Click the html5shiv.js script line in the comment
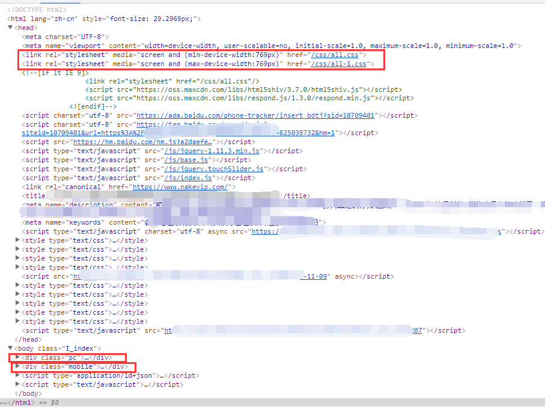 (x=243, y=89)
